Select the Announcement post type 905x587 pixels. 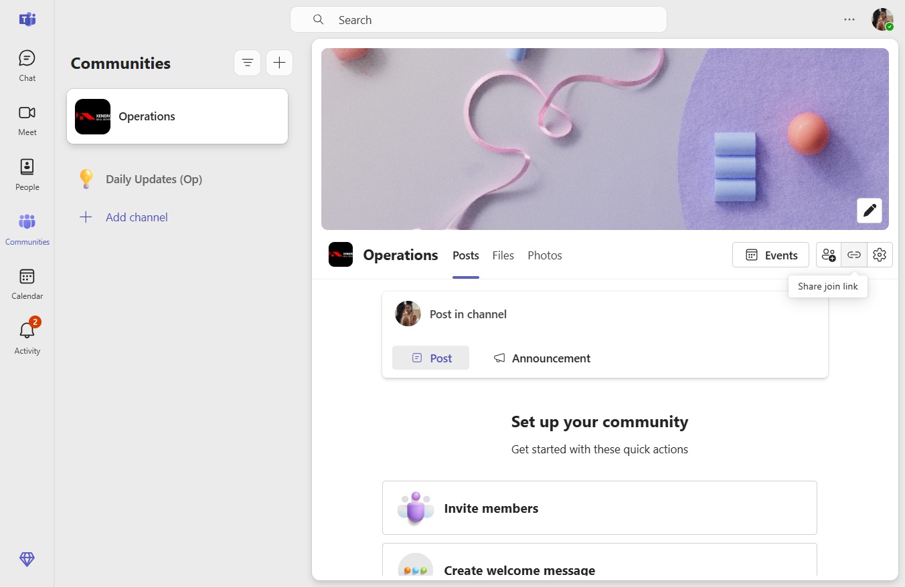click(542, 358)
